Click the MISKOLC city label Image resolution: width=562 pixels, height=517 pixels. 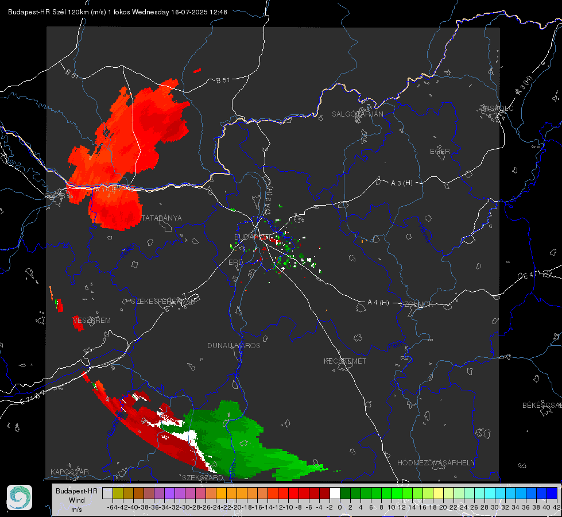point(498,109)
